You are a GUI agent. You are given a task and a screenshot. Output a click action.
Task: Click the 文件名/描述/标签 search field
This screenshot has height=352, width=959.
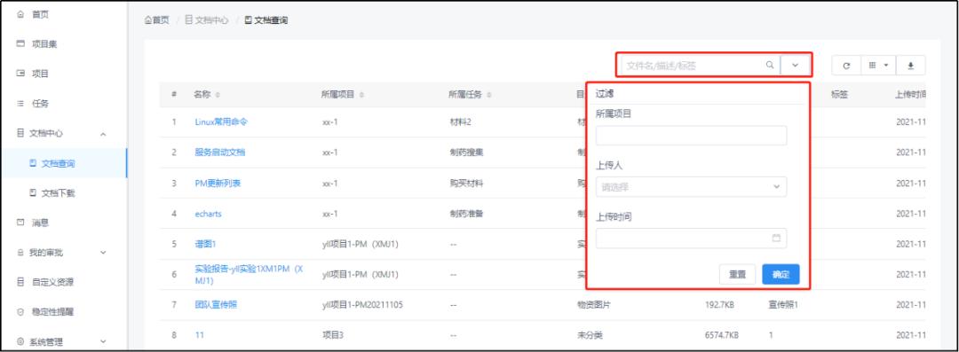701,65
